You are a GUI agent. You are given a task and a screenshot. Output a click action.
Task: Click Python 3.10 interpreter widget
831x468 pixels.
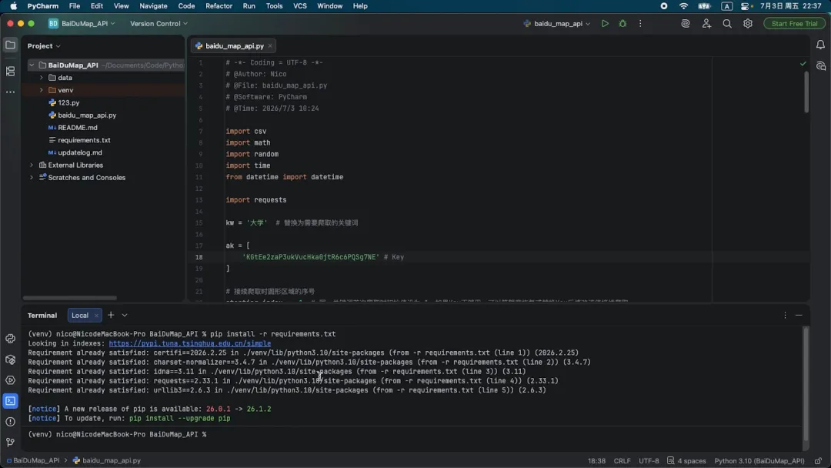pos(759,460)
